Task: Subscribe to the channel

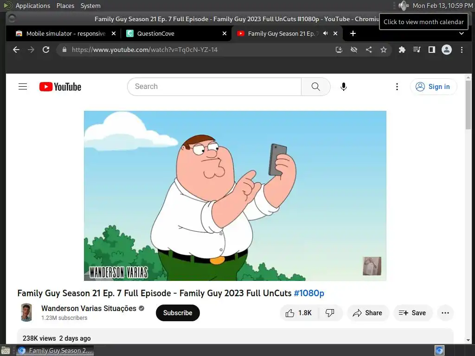Action: point(178,313)
